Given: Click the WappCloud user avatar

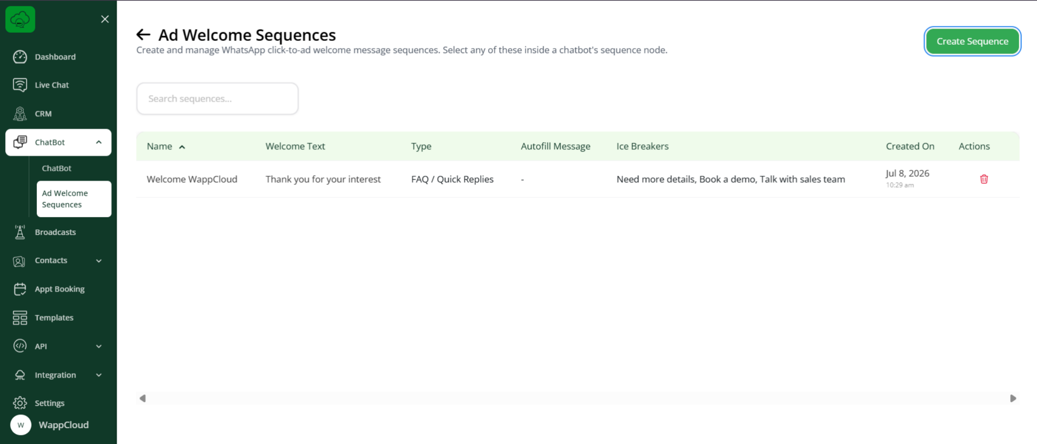Looking at the screenshot, I should click(x=21, y=425).
